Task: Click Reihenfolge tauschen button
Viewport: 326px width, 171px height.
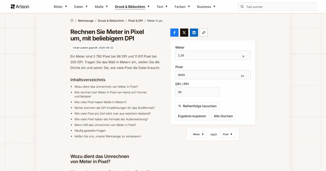Action: 197,106
